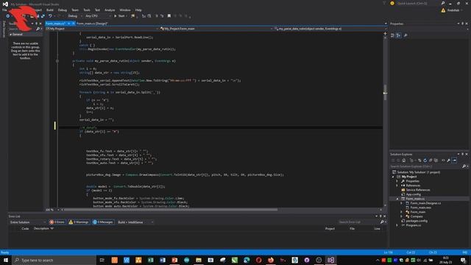The height and width of the screenshot is (265, 471).
Task: Click the Property Pages wrench in Properties panel
Action: coord(406,35)
